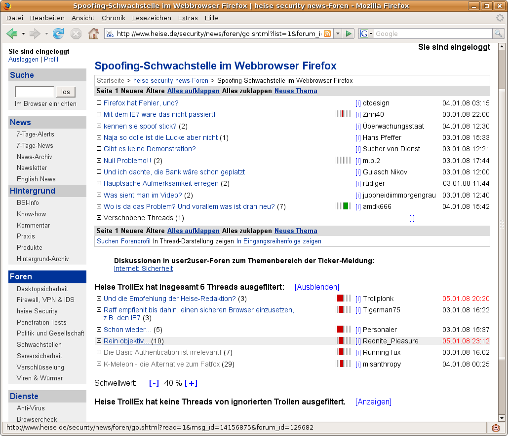The width and height of the screenshot is (508, 436).
Task: Open the [i] info link for Personaler
Action: (358, 330)
